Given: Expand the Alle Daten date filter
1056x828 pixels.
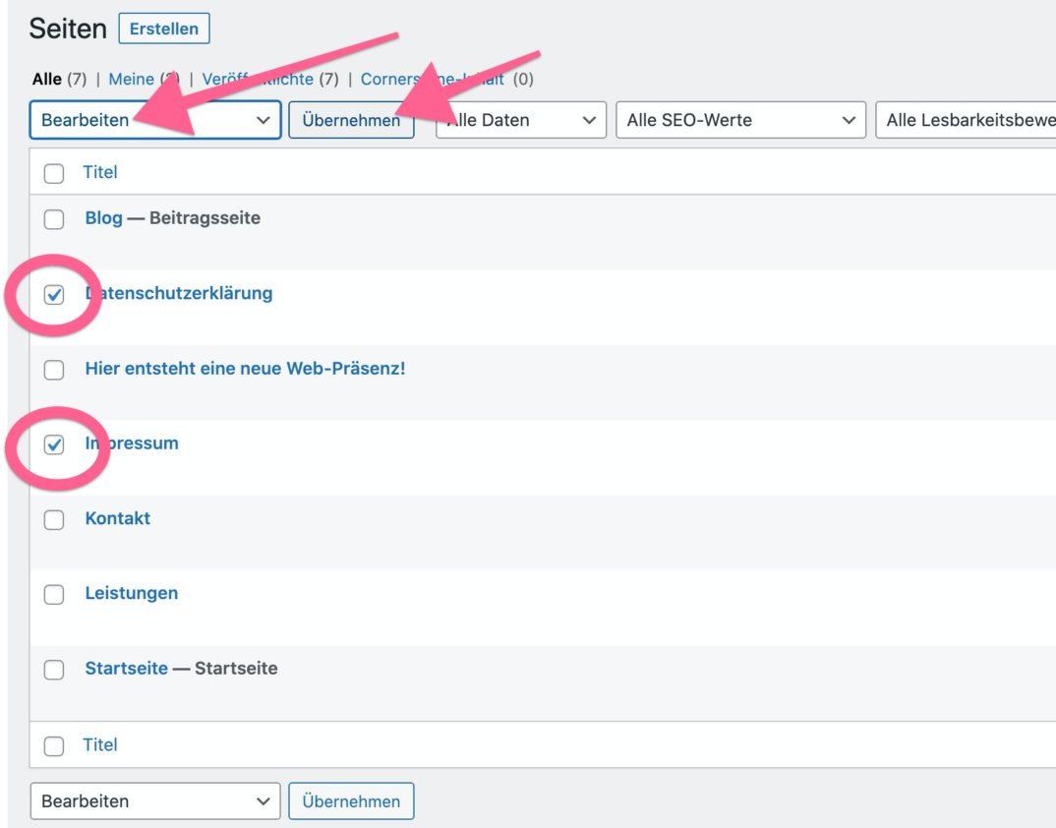Looking at the screenshot, I should pyautogui.click(x=520, y=120).
